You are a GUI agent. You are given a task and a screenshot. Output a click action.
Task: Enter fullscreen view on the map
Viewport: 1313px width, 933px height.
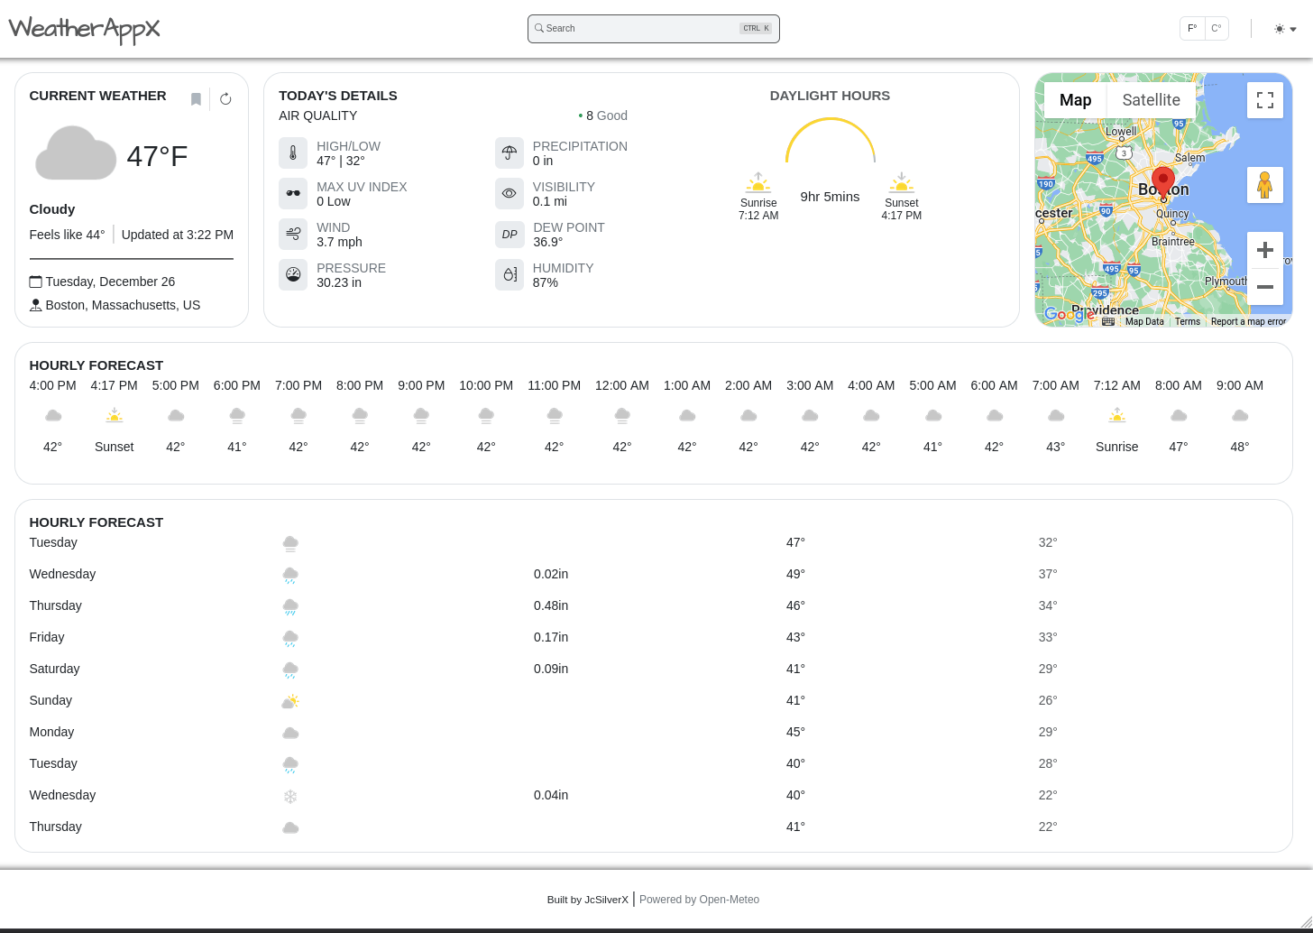(1264, 100)
